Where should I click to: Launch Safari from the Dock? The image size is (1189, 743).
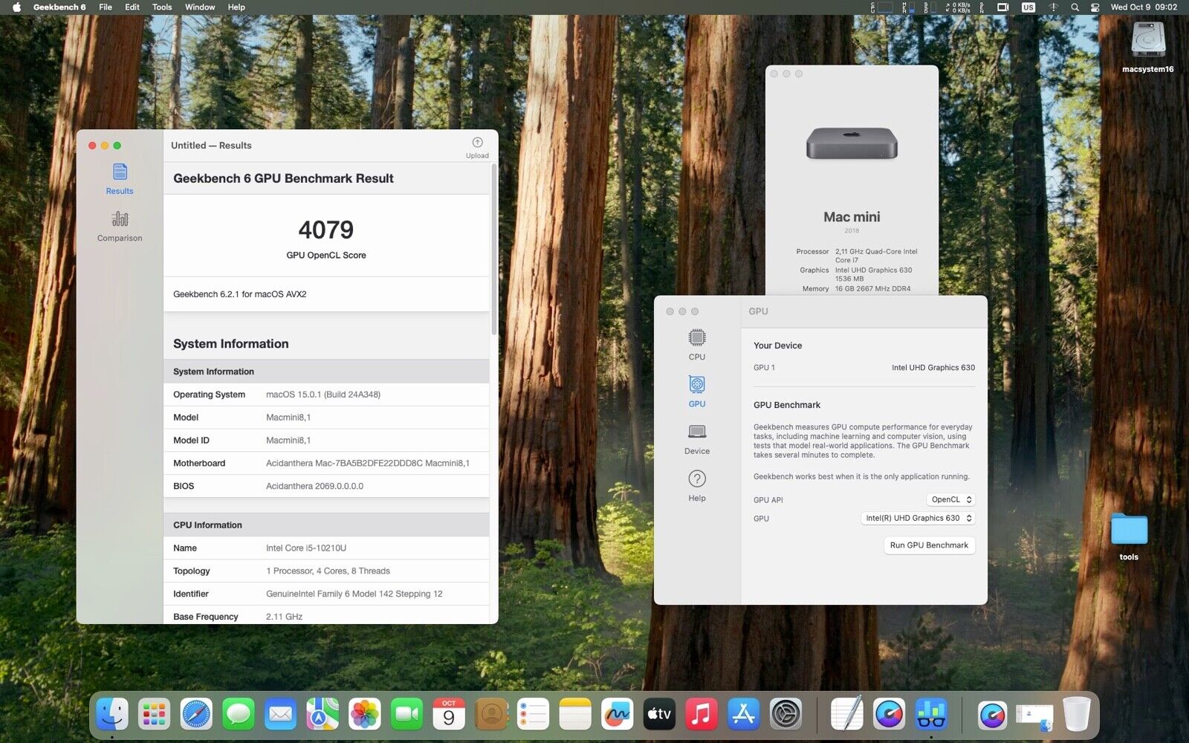[x=196, y=715]
